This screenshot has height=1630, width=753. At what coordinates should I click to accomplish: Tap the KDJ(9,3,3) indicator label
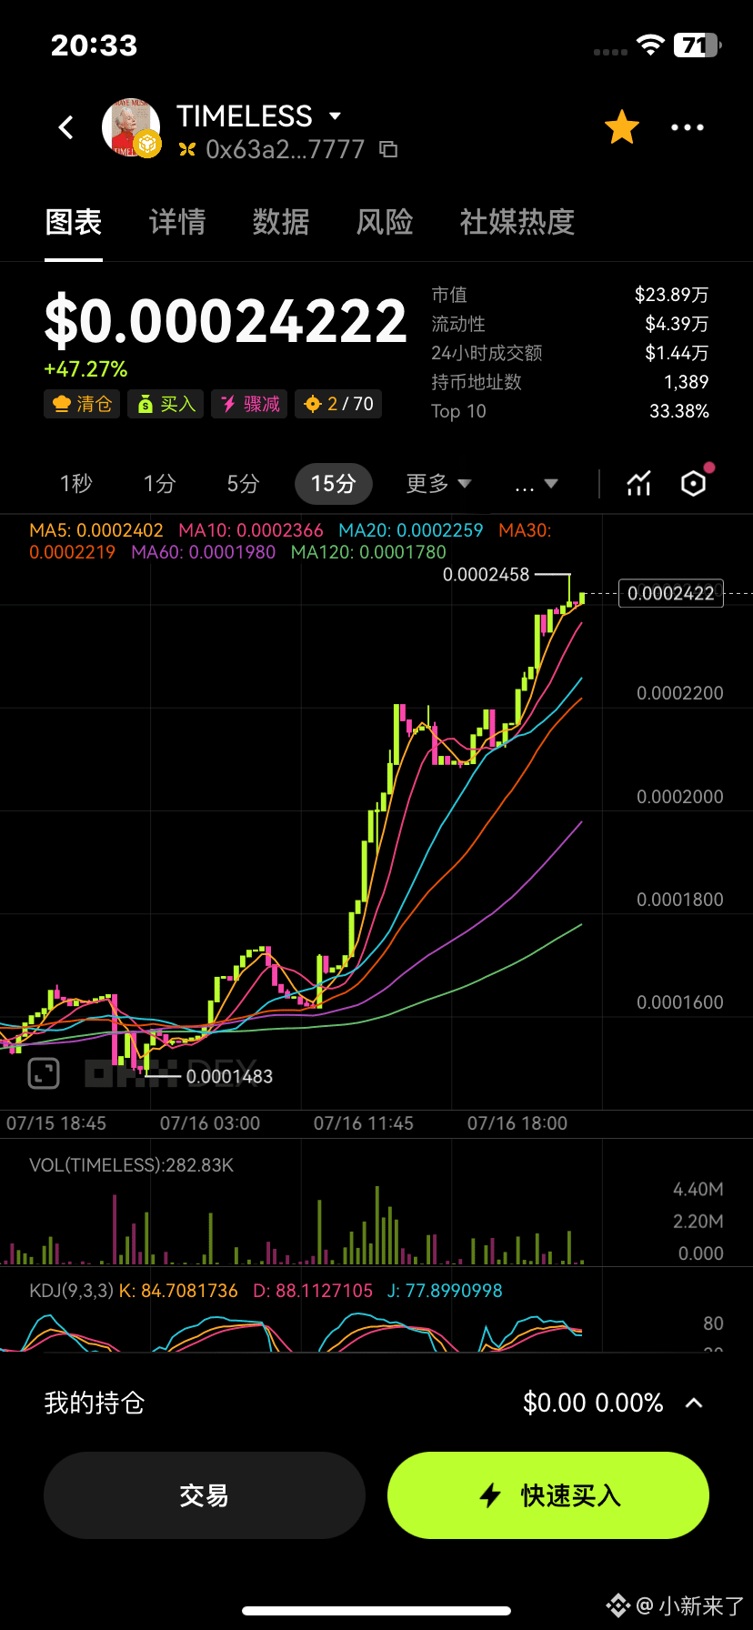(x=71, y=1291)
